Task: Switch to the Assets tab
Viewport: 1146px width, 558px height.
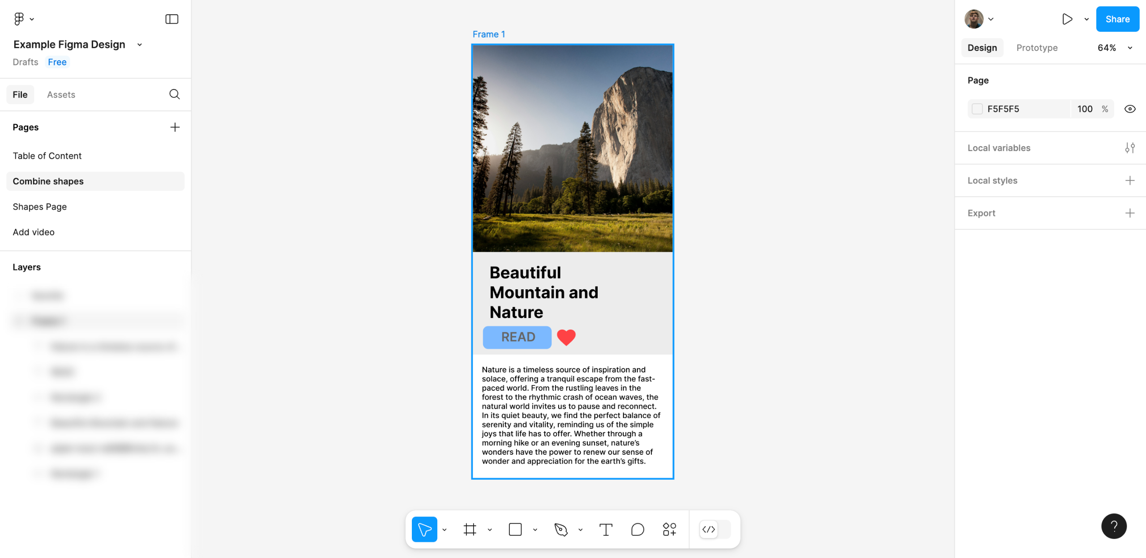Action: 61,95
